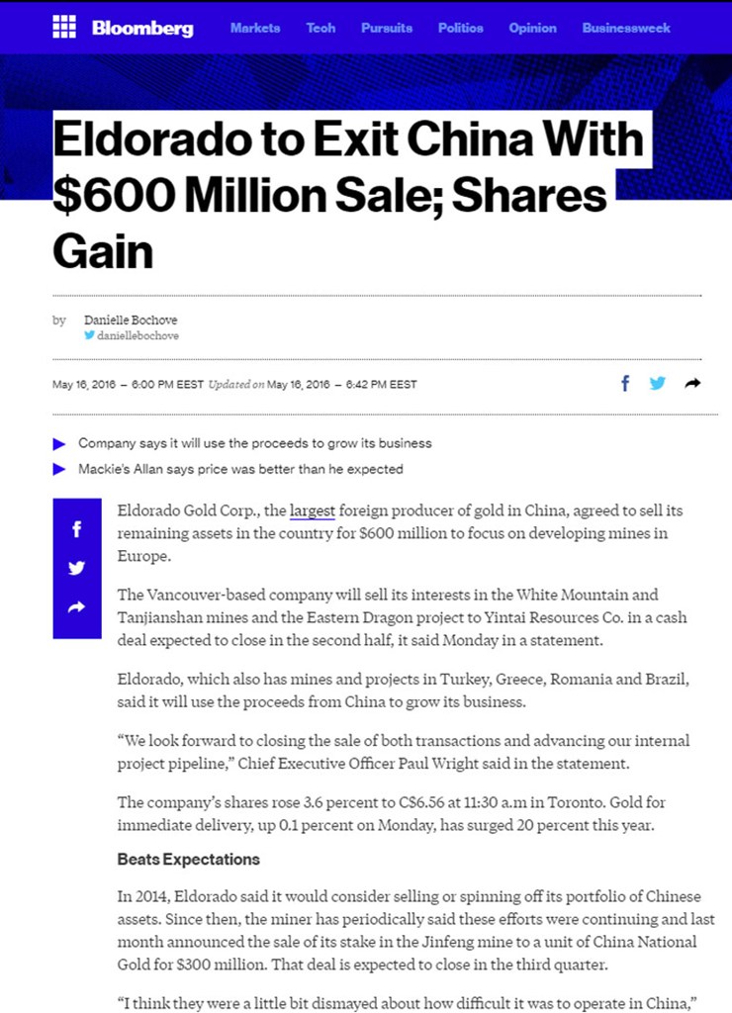Click the share arrow in byline row
The image size is (732, 1013).
pos(692,383)
